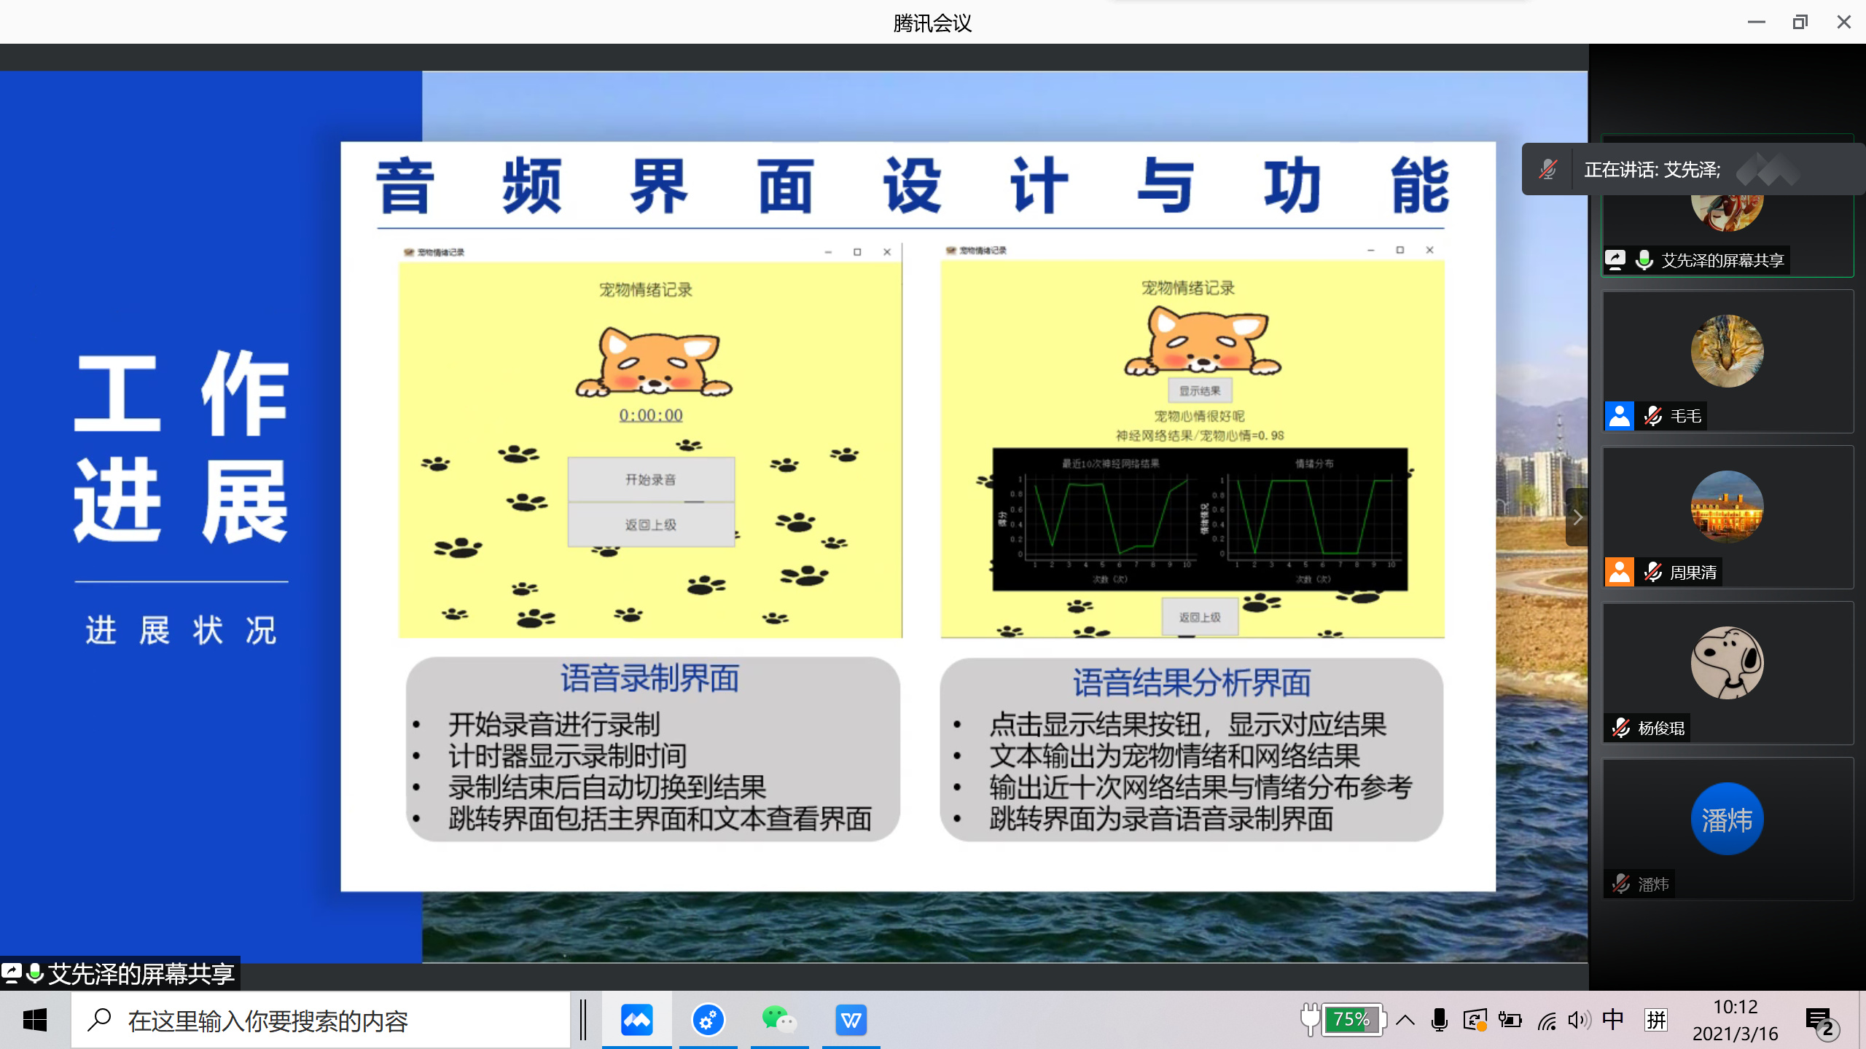Collapse the participant video sidebar arrow
The width and height of the screenshot is (1866, 1049).
click(x=1577, y=517)
